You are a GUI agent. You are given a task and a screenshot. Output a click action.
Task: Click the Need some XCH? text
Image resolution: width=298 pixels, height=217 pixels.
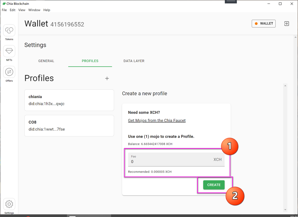144,112
